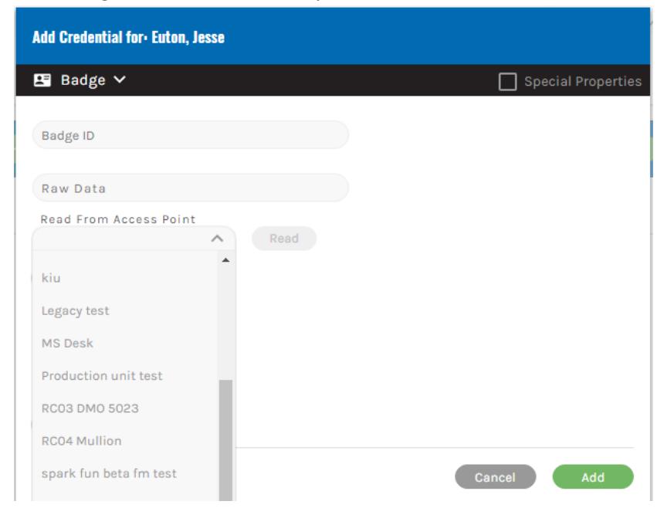Collapse the Read From Access Point dropdown

coord(134,239)
